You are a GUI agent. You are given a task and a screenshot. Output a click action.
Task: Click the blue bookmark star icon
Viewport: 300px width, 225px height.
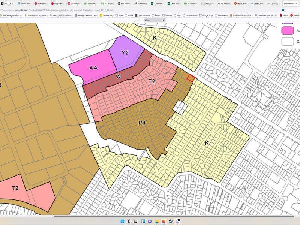(x=283, y=10)
